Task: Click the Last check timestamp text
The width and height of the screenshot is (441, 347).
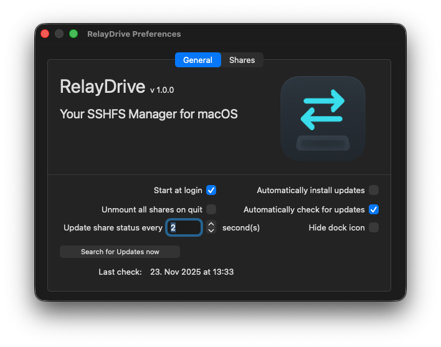Action: [191, 272]
